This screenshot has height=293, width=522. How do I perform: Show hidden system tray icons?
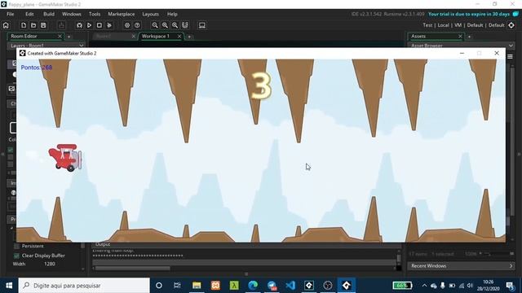424,286
